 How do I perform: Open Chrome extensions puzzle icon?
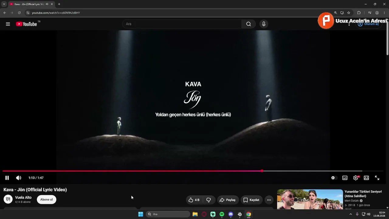[359, 13]
